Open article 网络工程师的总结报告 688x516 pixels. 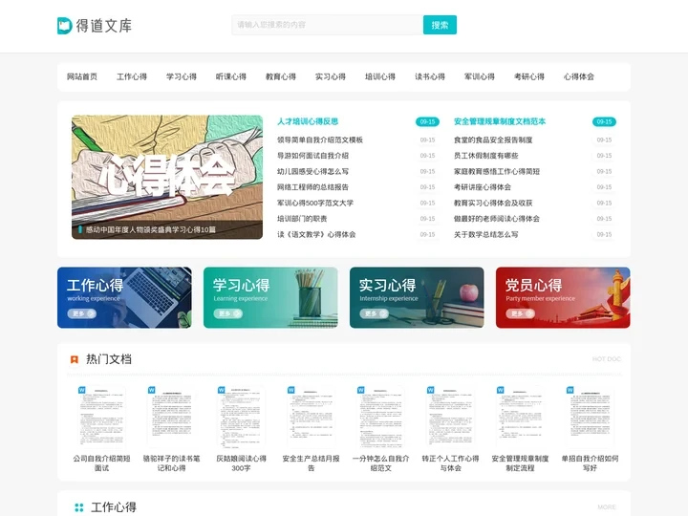pyautogui.click(x=312, y=187)
